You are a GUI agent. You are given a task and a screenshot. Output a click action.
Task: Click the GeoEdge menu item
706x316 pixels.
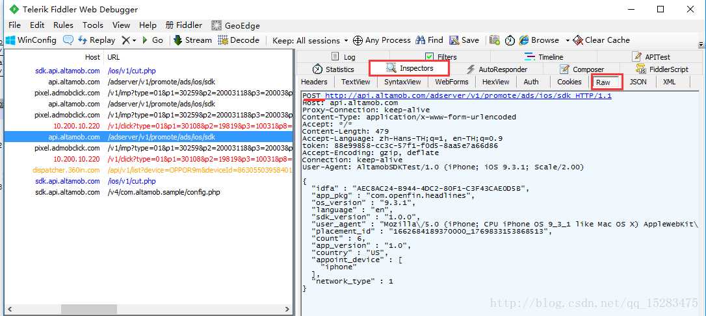click(x=235, y=25)
